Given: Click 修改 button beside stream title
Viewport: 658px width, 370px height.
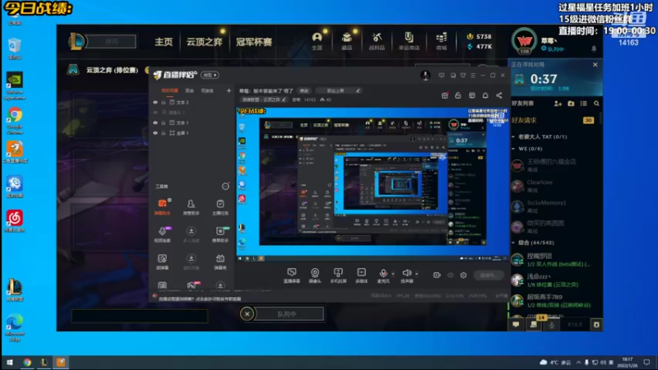Looking at the screenshot, I should 304,90.
